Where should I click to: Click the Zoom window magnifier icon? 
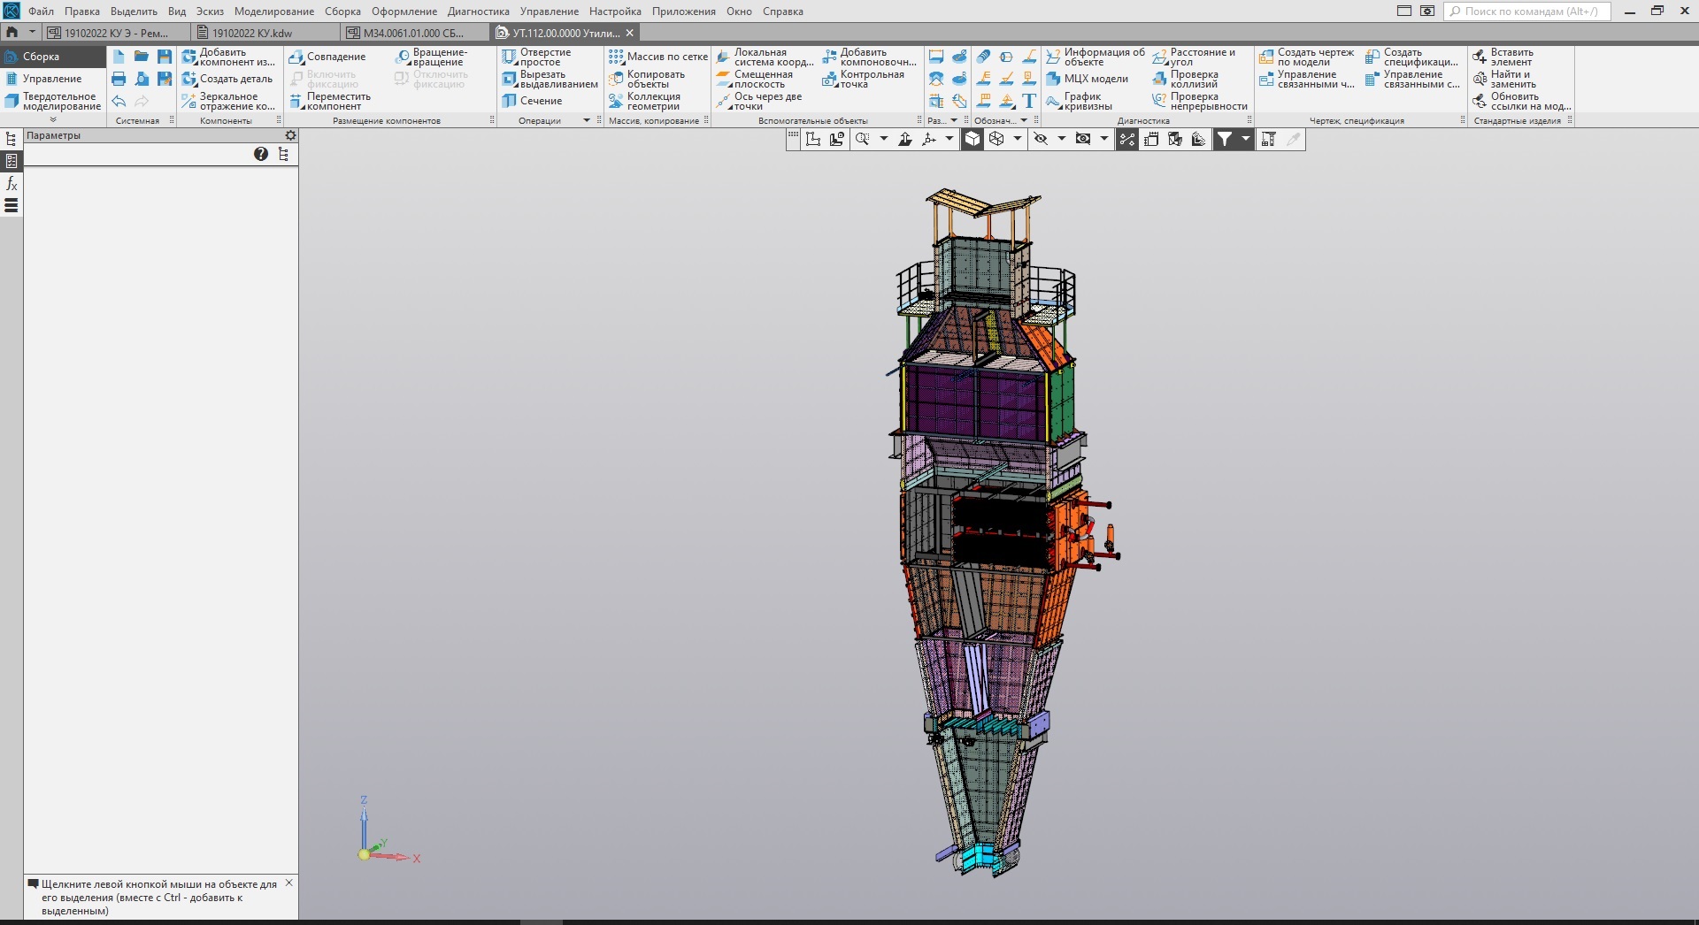863,139
